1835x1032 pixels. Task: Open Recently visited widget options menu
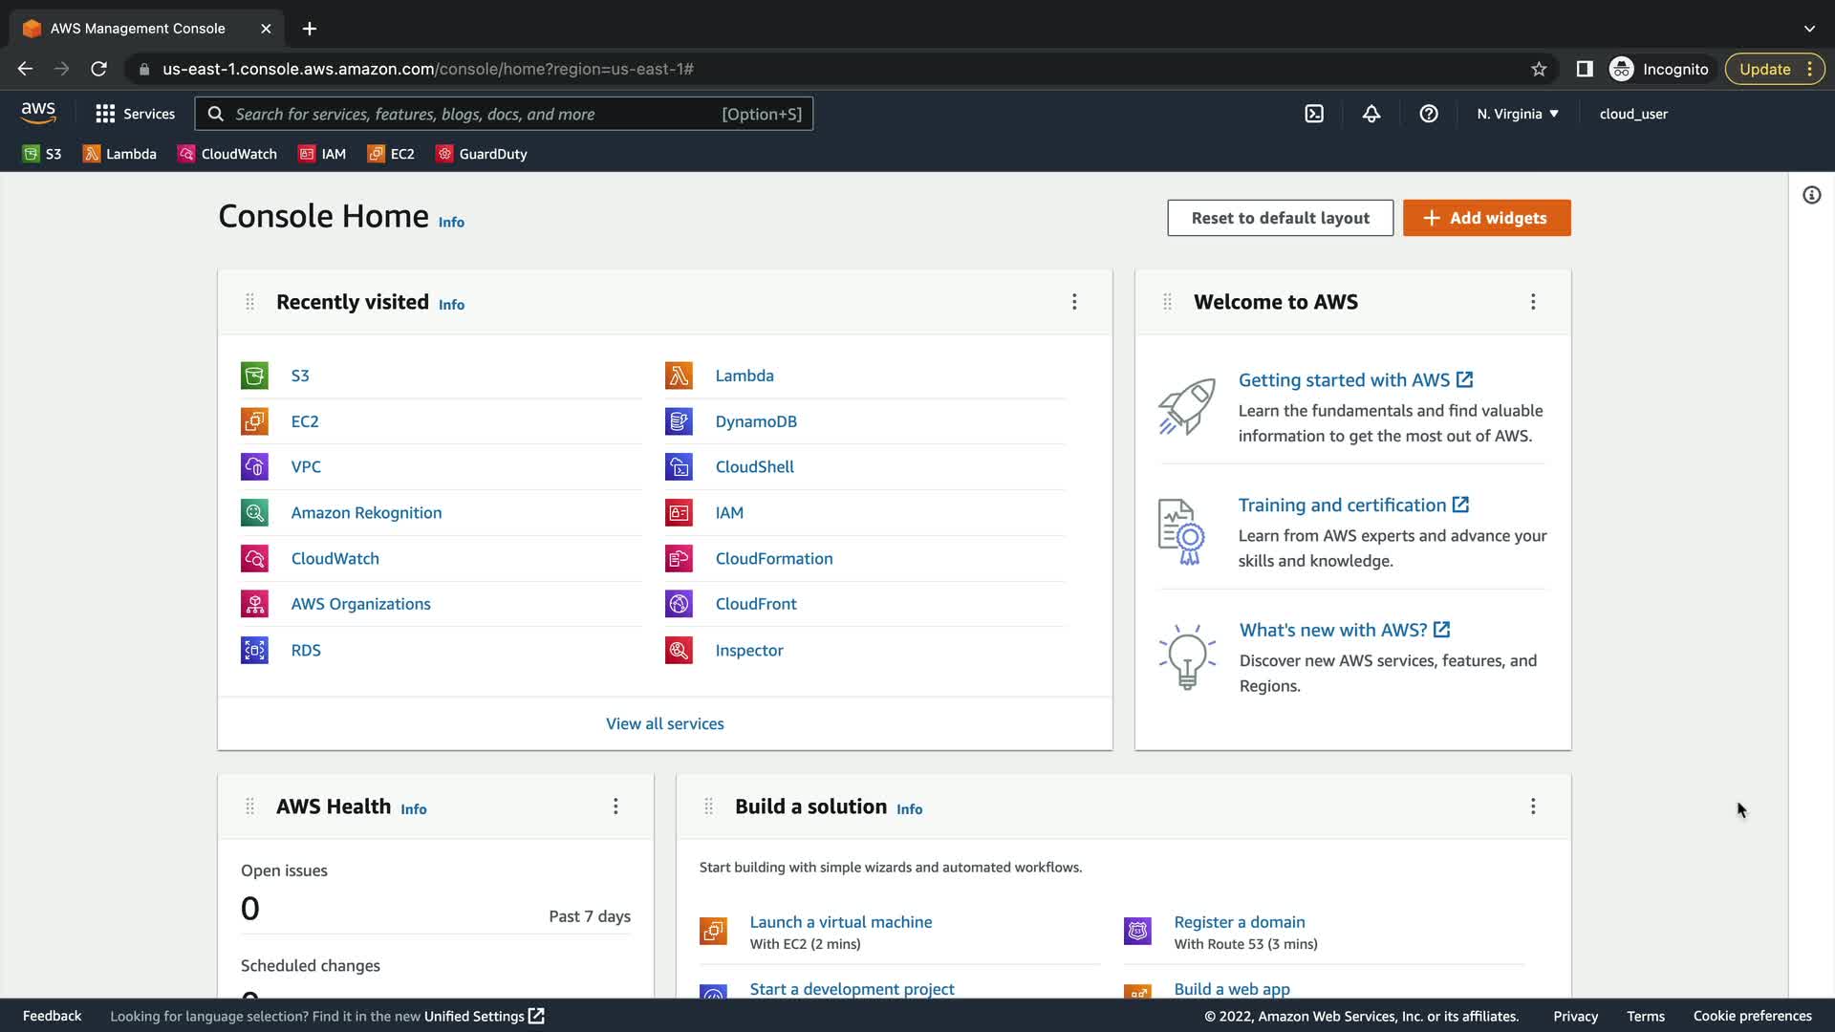(1074, 302)
